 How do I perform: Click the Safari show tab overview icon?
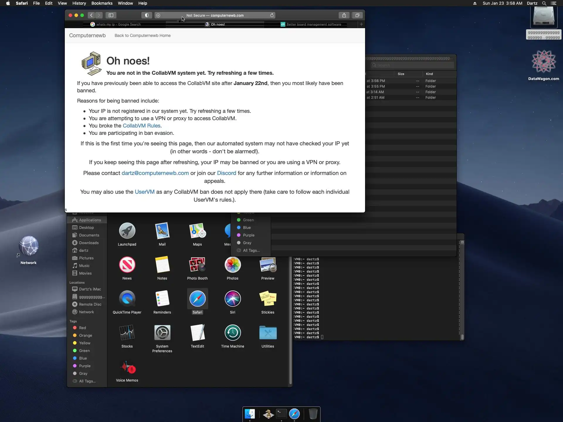357,15
